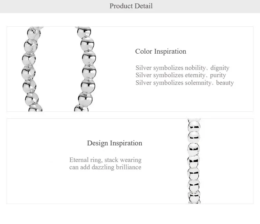Open the left beaded ring image
Screen dimensions: 260x224
tap(32, 69)
